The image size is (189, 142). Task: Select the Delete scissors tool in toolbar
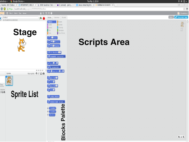(43, 13)
